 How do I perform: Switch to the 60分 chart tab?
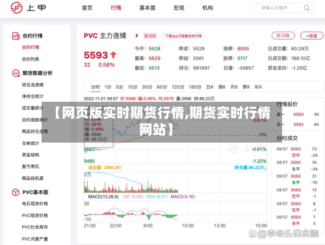click(x=162, y=87)
